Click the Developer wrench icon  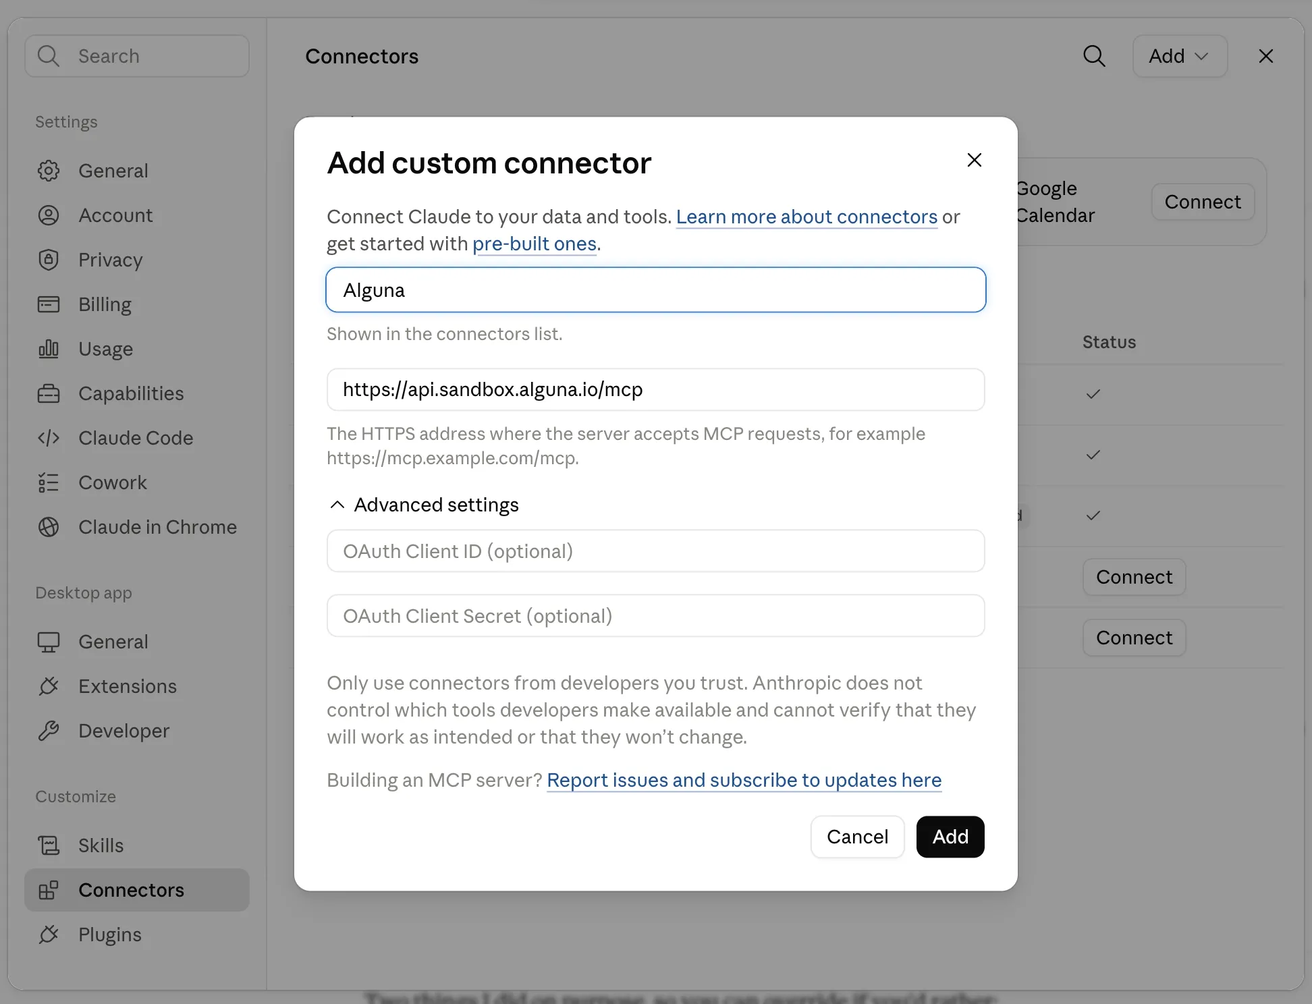pos(49,731)
